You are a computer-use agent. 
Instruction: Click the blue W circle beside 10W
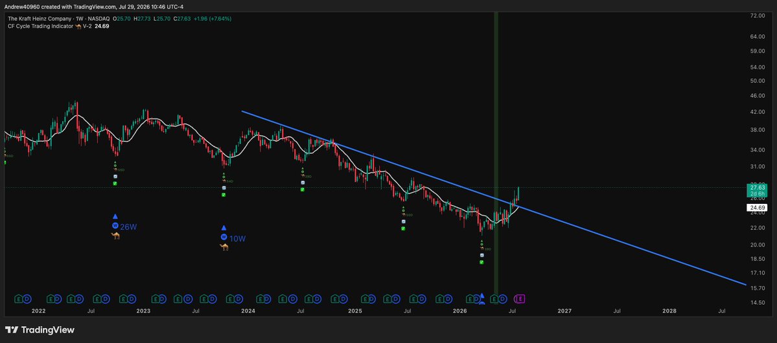point(224,238)
